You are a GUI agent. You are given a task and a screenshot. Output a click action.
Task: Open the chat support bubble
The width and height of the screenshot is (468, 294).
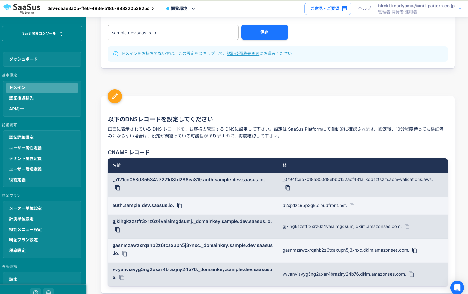tap(457, 287)
